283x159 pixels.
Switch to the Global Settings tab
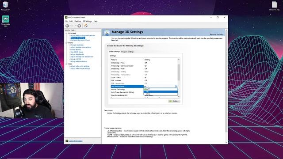pos(115,52)
